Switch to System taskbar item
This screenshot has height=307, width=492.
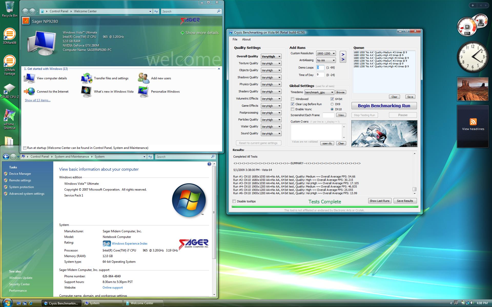click(102, 303)
